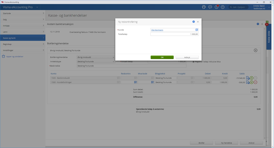The height and width of the screenshot is (148, 274).
Task: Open the Bokføringshendelse dropdown
Action: [x=96, y=57]
